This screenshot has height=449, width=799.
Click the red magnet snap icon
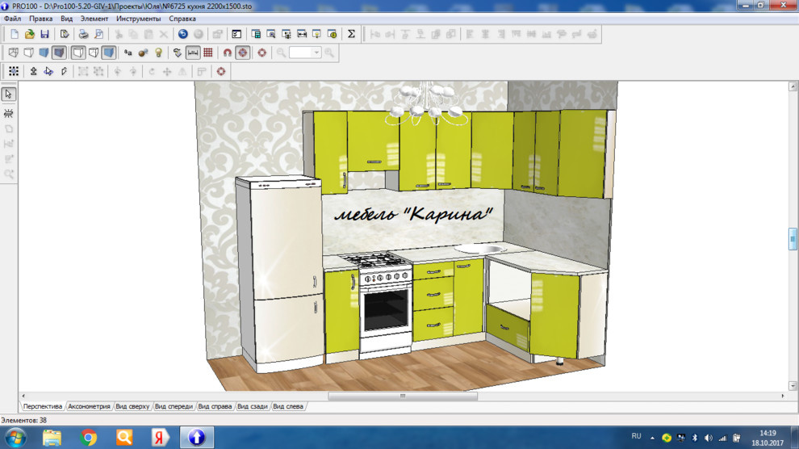[228, 52]
